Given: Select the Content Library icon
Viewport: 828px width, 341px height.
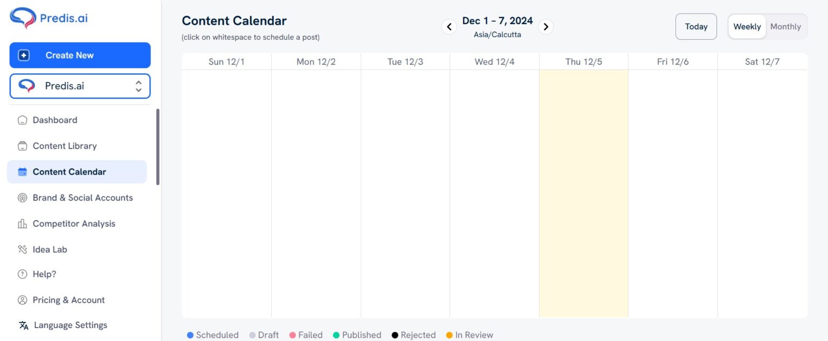Looking at the screenshot, I should click(22, 145).
